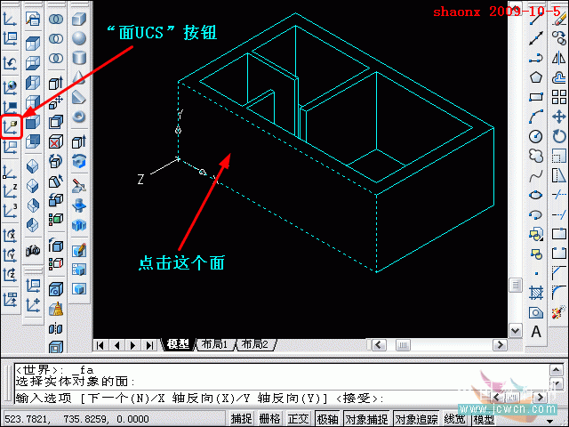The width and height of the screenshot is (569, 427).
Task: Create a Sphere solid
Action: click(x=79, y=38)
